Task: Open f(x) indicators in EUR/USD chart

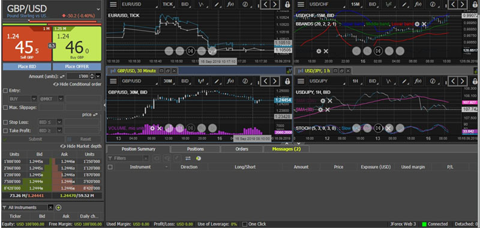Action: point(230,4)
